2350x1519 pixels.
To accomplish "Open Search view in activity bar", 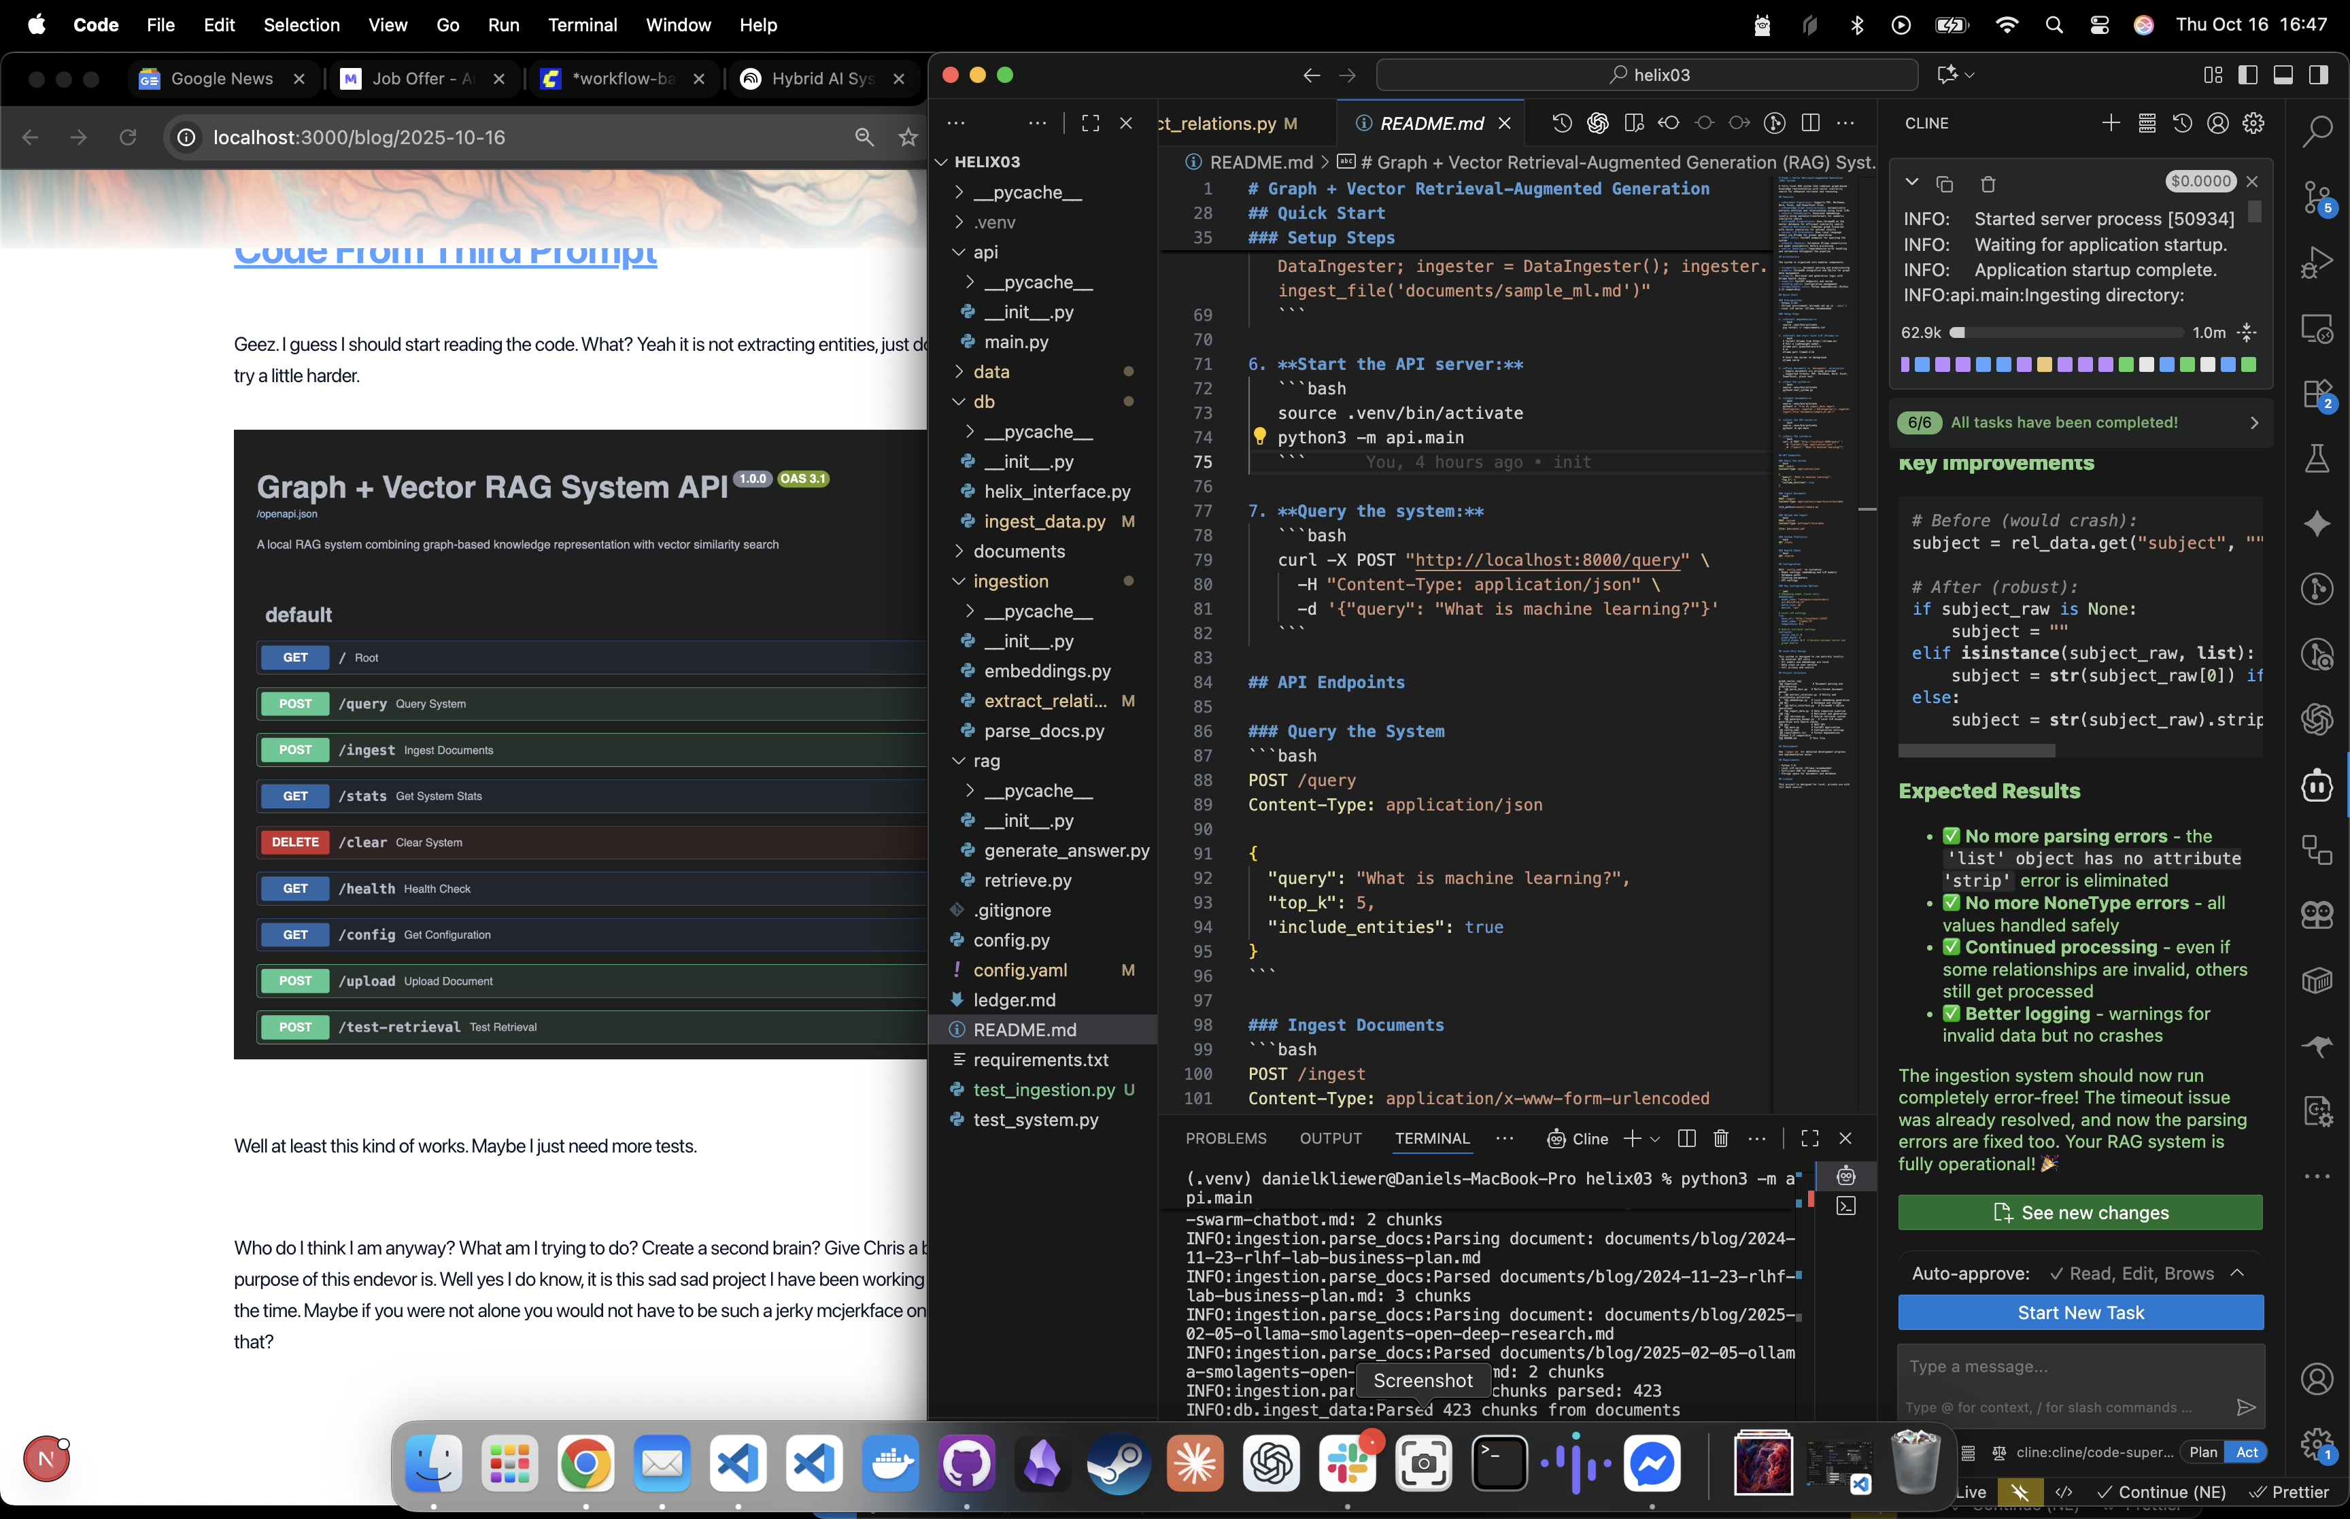I will coord(2317,130).
